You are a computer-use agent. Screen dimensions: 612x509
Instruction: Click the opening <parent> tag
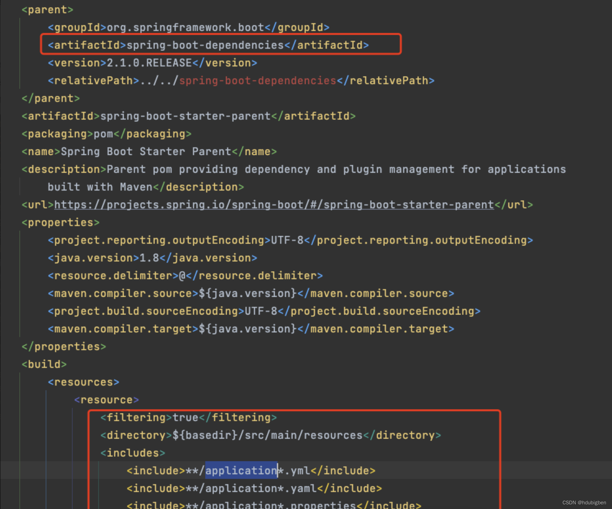47,10
